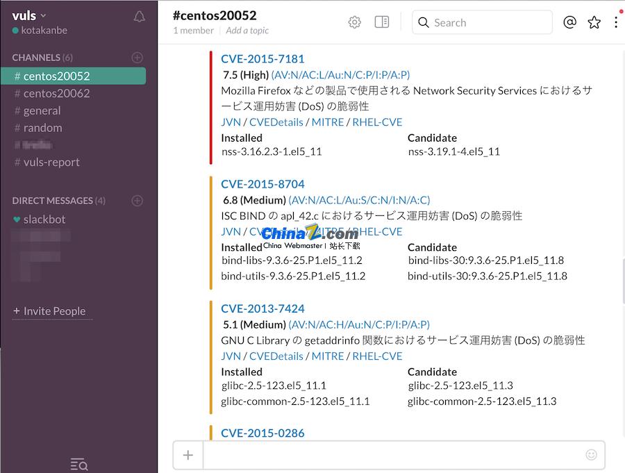The width and height of the screenshot is (625, 473).
Task: Open CVEDetails link for CVE-2013-7424
Action: 276,356
